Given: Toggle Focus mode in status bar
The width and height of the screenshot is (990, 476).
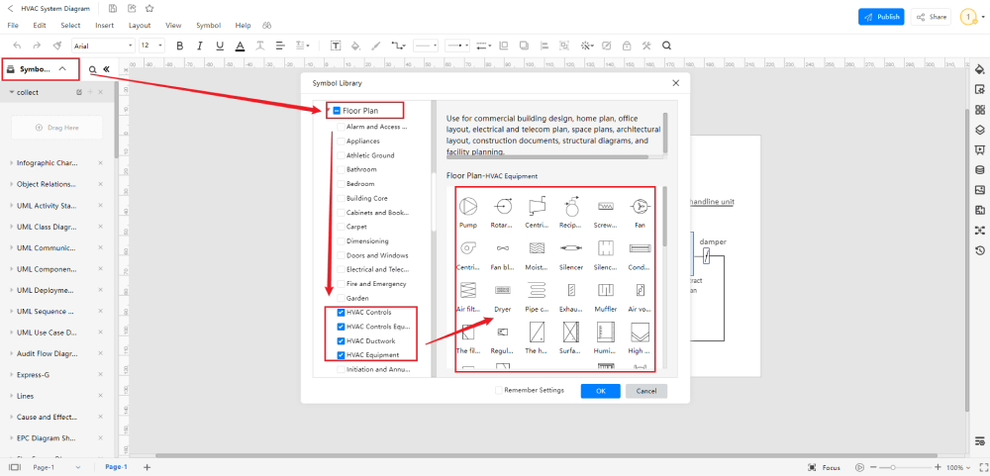Looking at the screenshot, I should pos(824,468).
